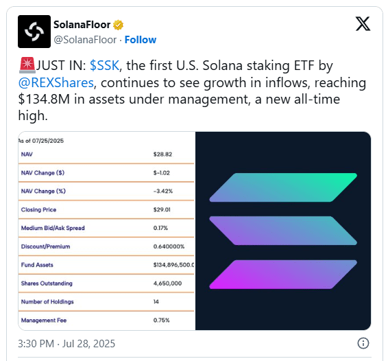Click the red siren emoji
The width and height of the screenshot is (388, 361).
(x=27, y=65)
